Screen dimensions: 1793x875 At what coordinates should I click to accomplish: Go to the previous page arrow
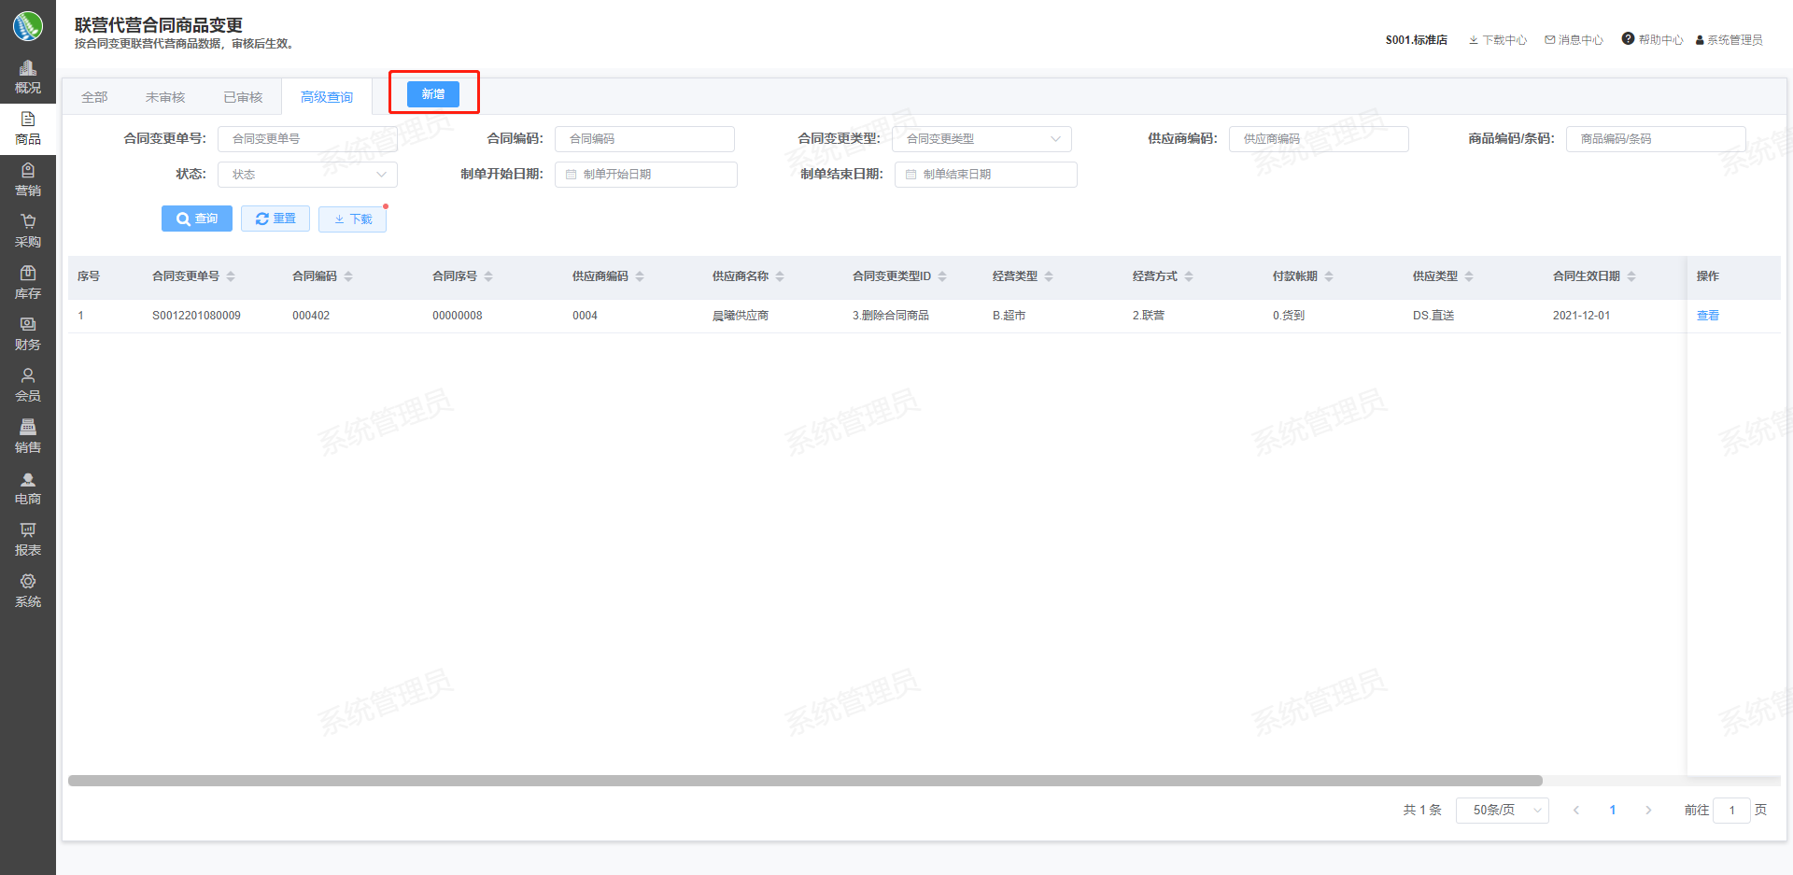[1576, 811]
